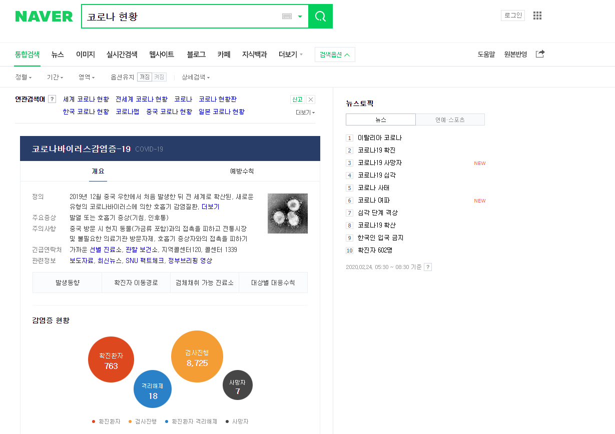Open the 정렬 sort dropdown
This screenshot has width=615, height=434.
pyautogui.click(x=24, y=77)
